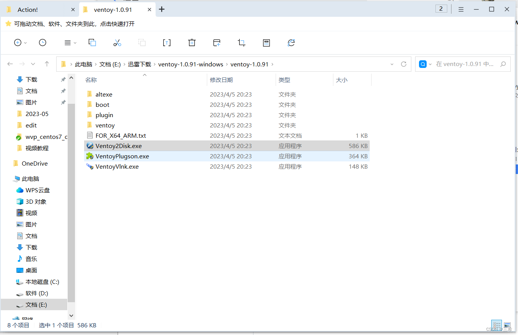Screen dimensions: 518x335
Task: Click the FOR_X64_ARM.txt document icon
Action: [x=90, y=135]
